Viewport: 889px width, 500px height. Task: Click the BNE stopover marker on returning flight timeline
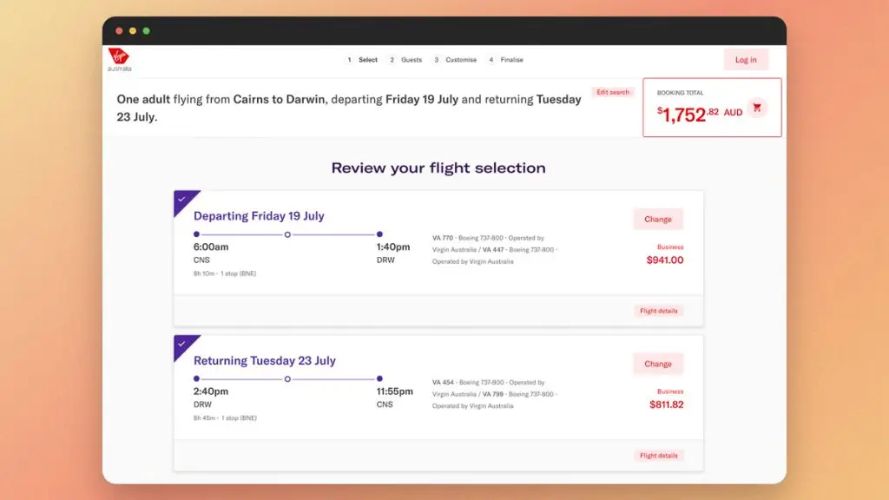click(287, 378)
